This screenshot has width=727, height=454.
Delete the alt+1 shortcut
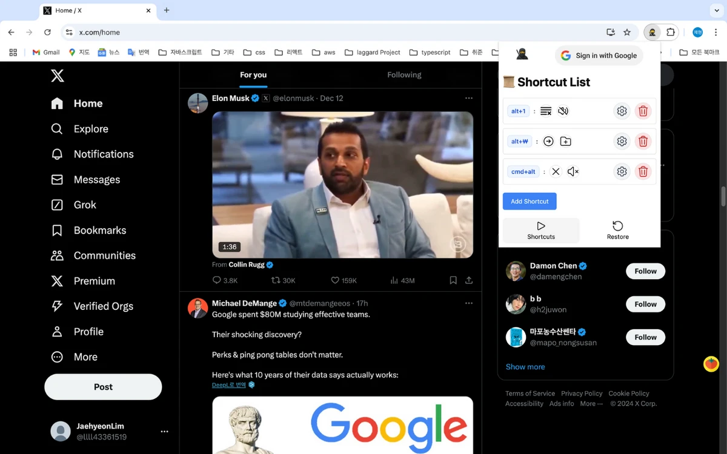tap(643, 111)
